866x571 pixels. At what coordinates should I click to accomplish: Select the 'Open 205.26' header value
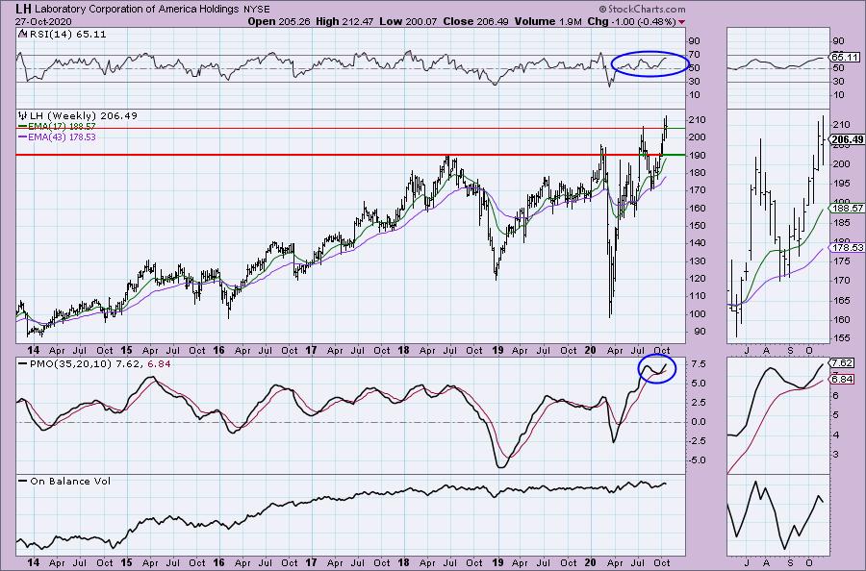pyautogui.click(x=279, y=21)
